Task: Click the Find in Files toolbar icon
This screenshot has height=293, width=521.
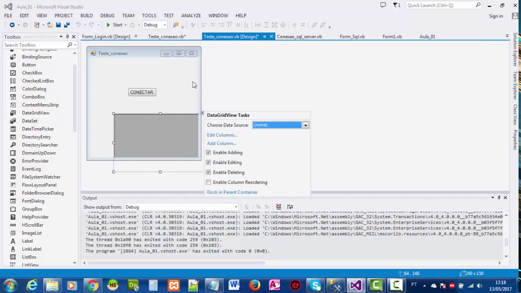Action: (x=176, y=25)
